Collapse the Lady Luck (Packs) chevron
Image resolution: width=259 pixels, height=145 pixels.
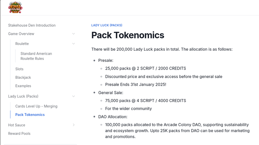[74, 96]
